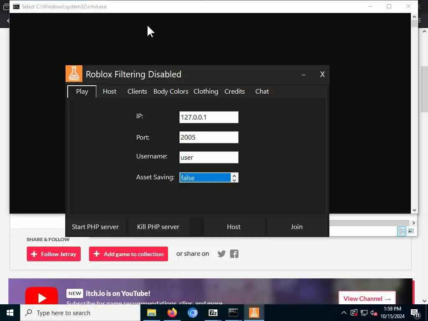This screenshot has width=428, height=321.
Task: Click the horizontal scrollbar right arrow
Action: [414, 223]
